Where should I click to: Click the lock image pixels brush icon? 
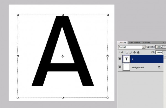click(x=131, y=52)
